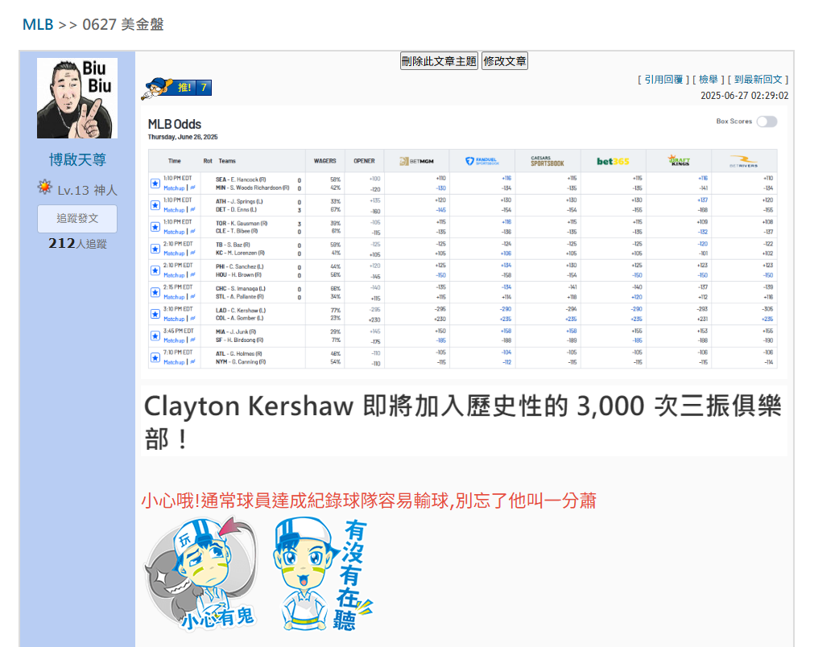839x647 pixels.
Task: Click the Rot column header
Action: 208,161
